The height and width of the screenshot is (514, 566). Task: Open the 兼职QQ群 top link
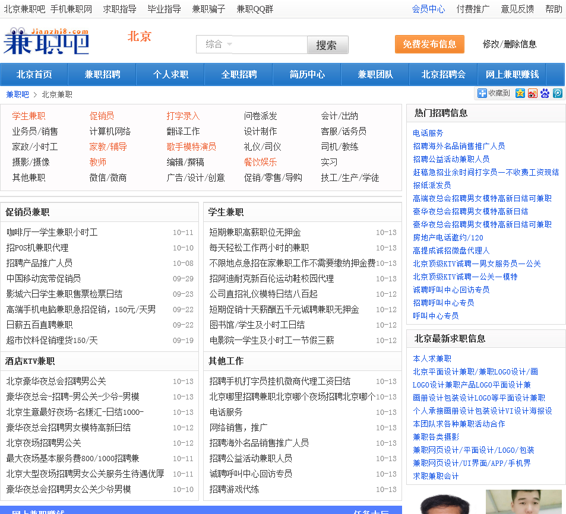coord(255,9)
